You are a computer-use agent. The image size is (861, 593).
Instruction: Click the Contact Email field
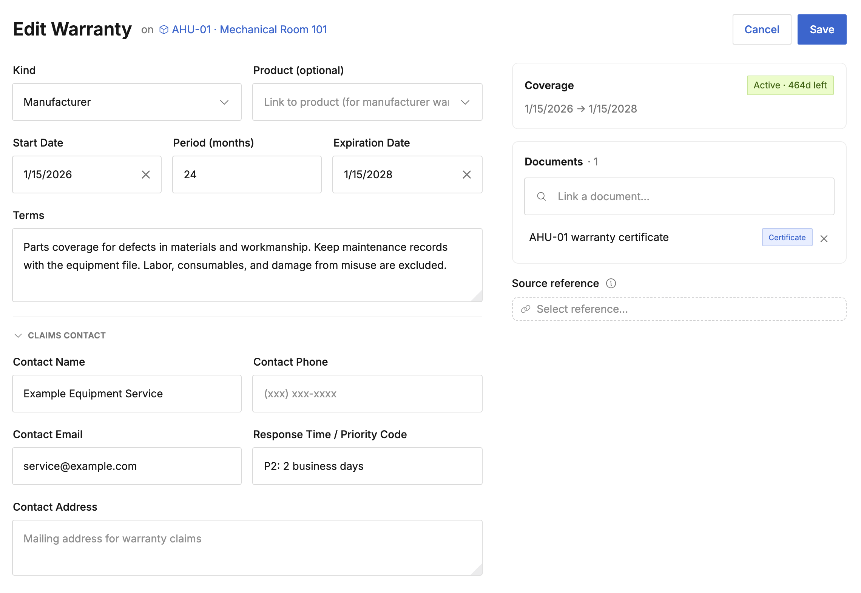[x=127, y=466]
